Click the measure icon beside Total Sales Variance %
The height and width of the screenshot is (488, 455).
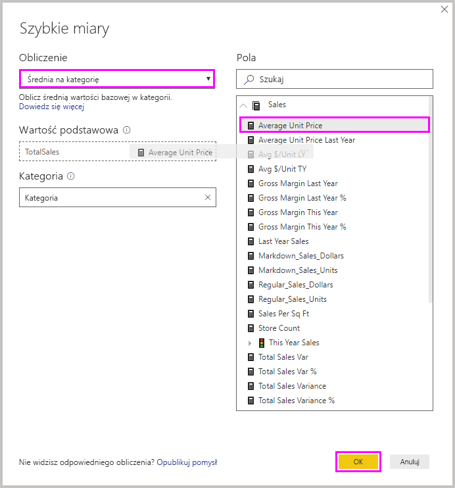(251, 401)
